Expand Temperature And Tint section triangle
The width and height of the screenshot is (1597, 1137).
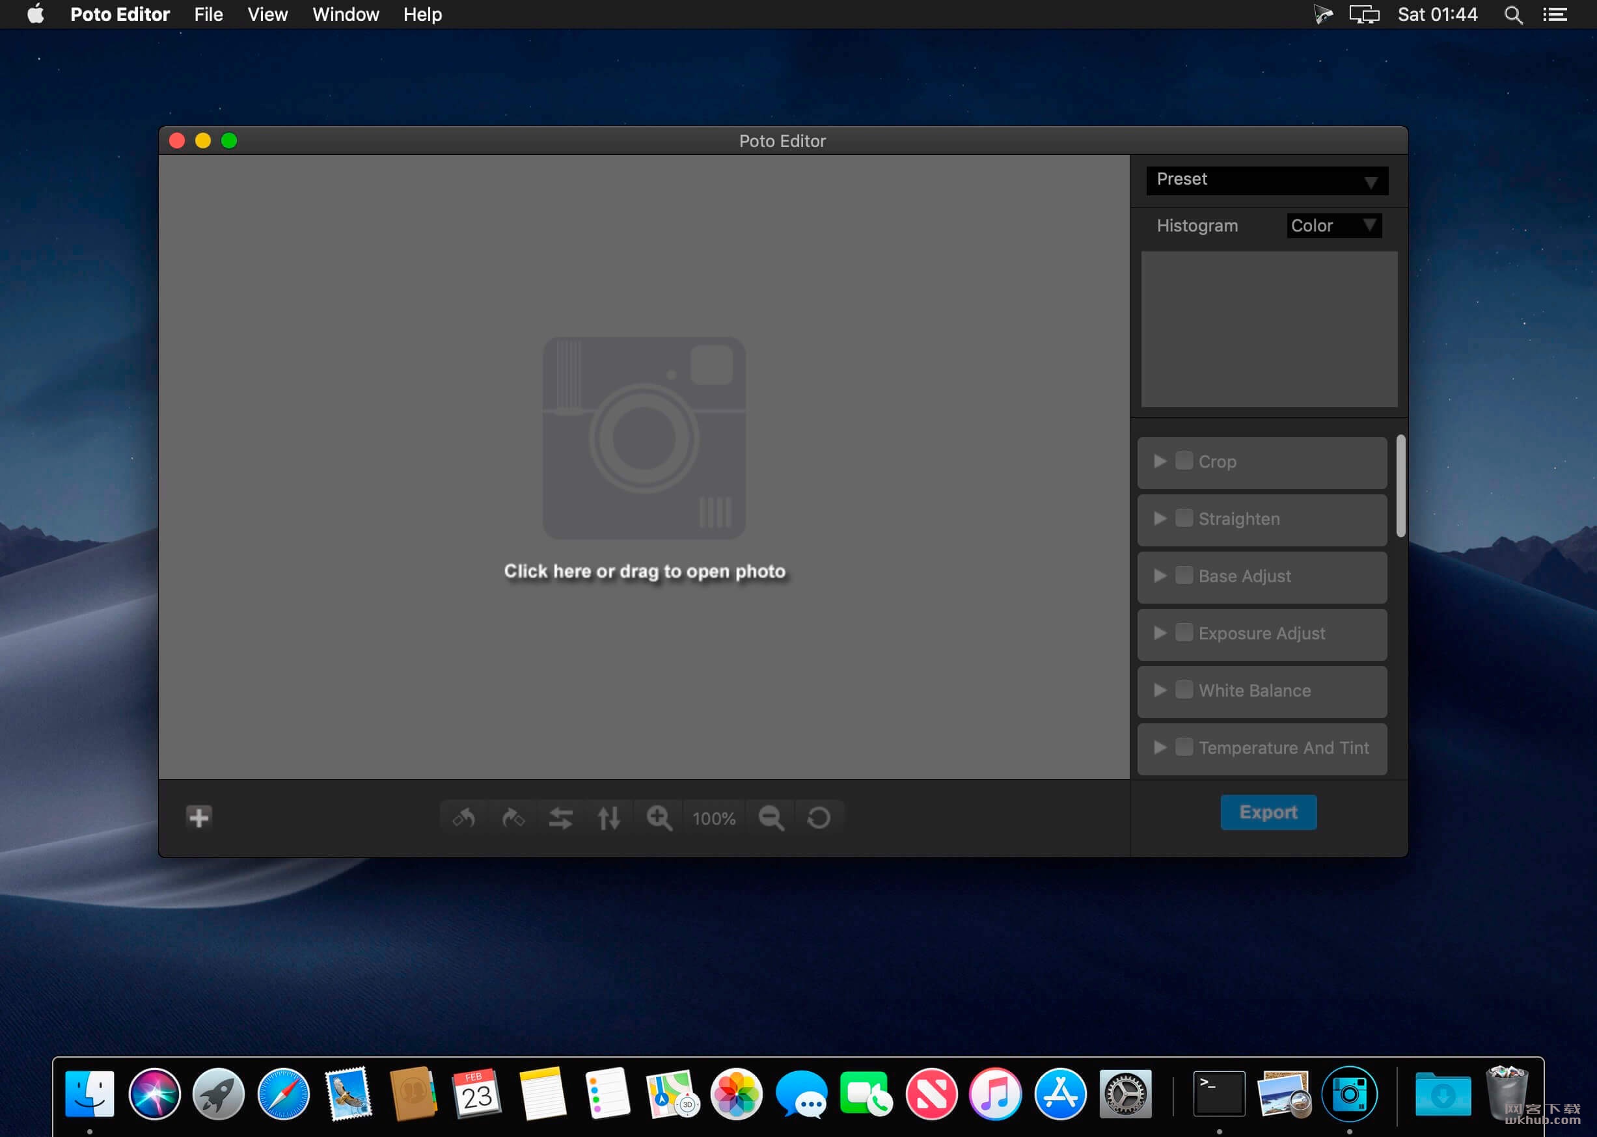[x=1160, y=748]
